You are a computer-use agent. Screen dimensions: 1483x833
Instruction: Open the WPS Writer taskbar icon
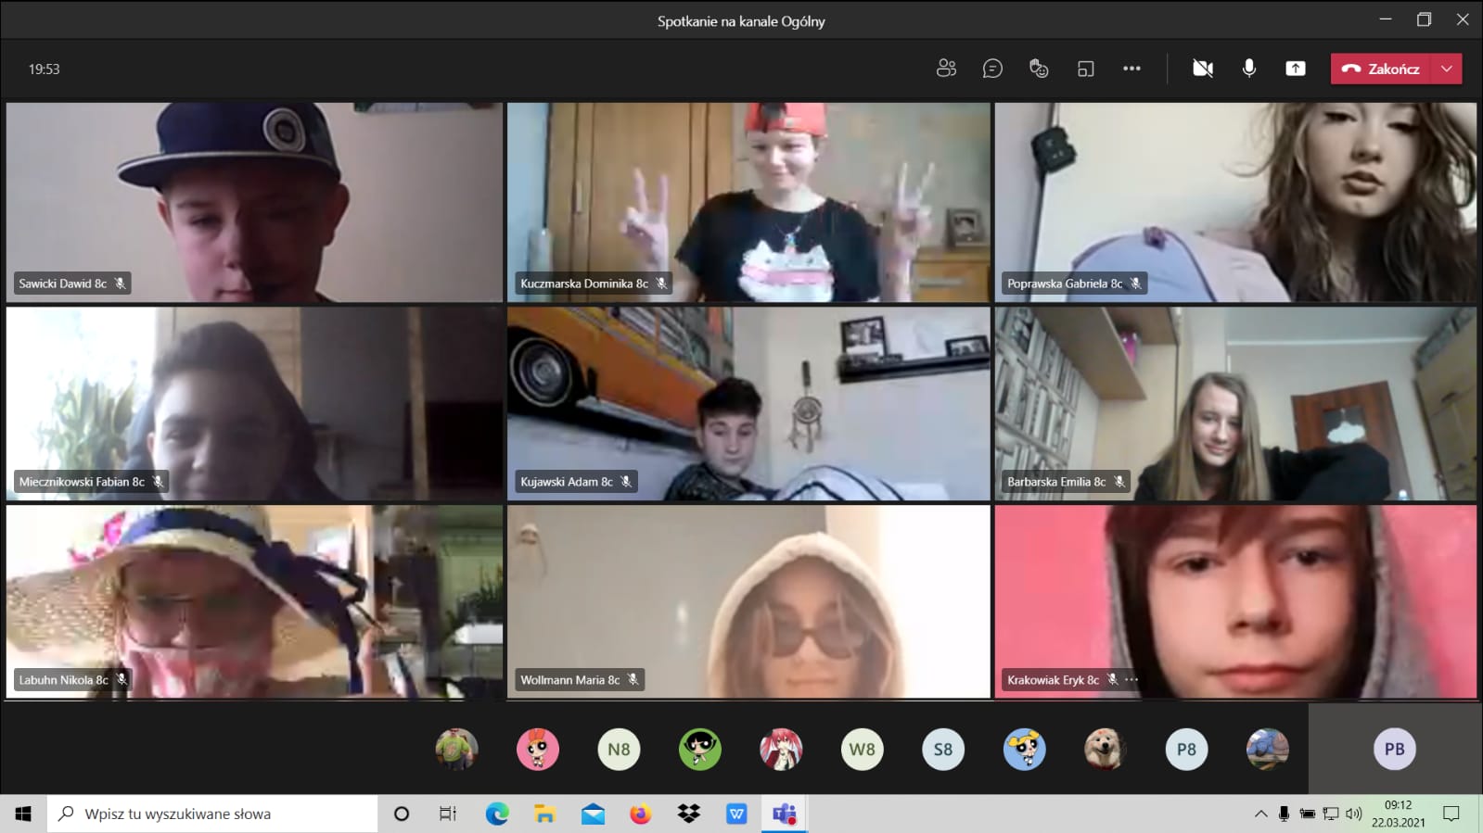tap(736, 814)
